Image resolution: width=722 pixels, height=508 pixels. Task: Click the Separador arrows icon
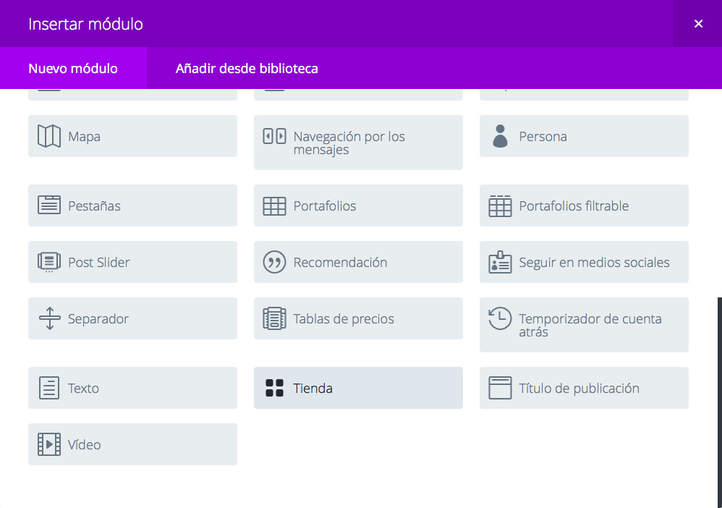(x=50, y=318)
